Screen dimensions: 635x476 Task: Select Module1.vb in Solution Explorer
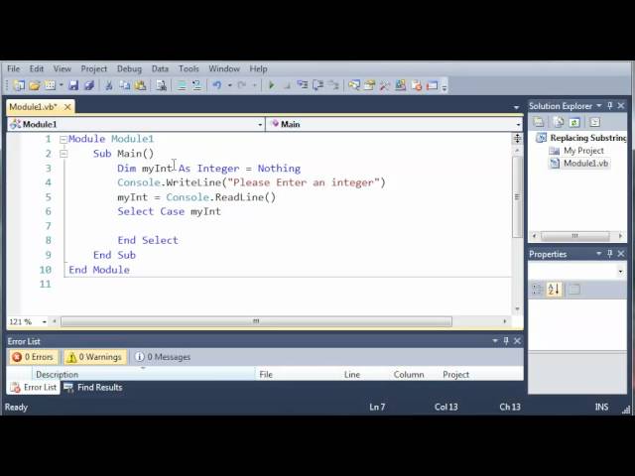tap(584, 164)
